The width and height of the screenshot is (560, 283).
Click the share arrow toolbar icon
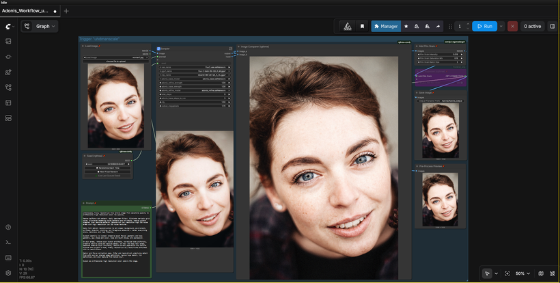[438, 26]
